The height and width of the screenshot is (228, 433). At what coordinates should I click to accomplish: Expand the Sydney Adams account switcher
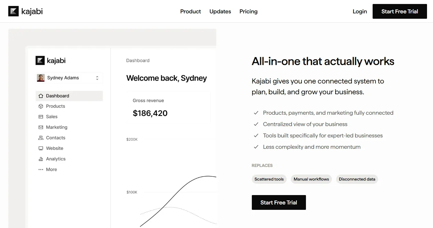tap(69, 78)
